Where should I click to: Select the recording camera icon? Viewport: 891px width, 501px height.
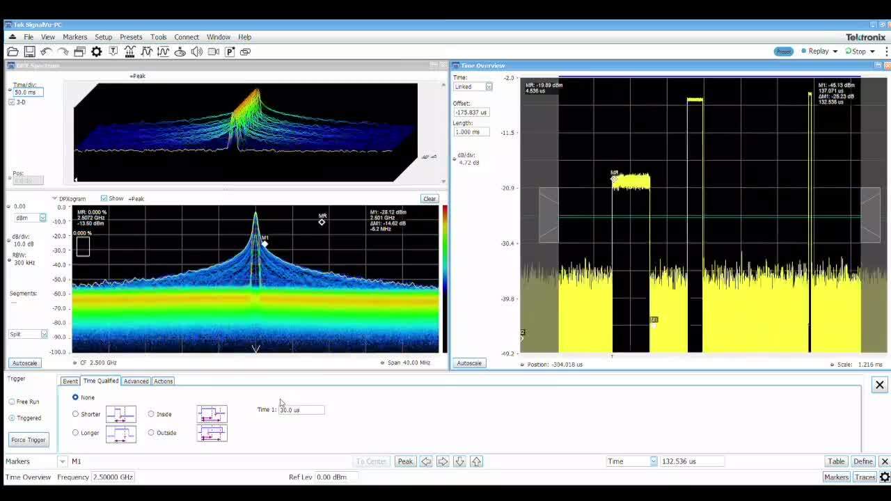[x=212, y=51]
